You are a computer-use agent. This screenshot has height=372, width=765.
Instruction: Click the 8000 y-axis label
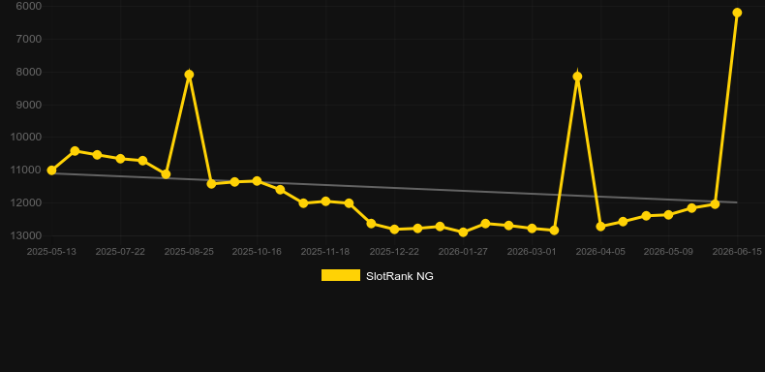(x=29, y=72)
